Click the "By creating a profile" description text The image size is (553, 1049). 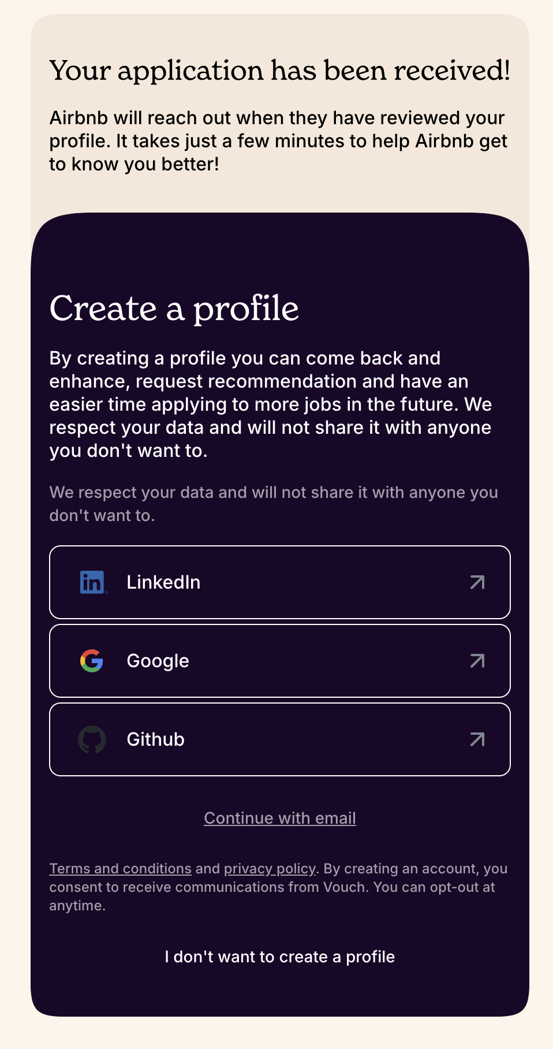click(x=271, y=404)
